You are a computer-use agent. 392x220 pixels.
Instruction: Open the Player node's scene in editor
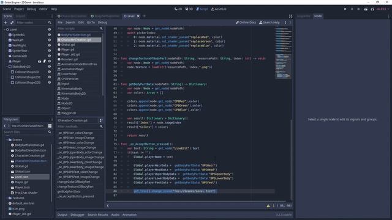pos(39,61)
